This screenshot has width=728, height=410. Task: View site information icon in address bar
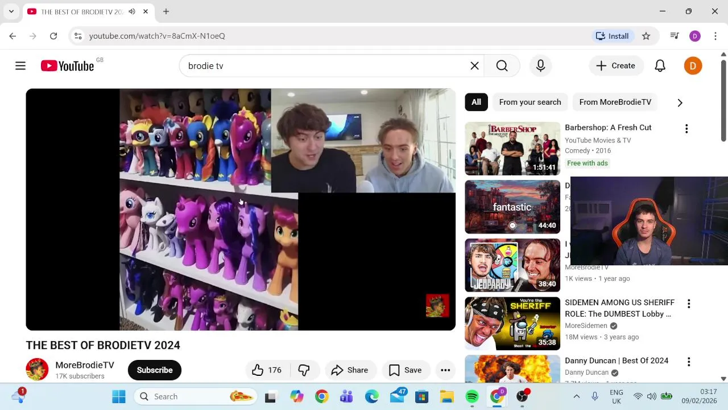pyautogui.click(x=78, y=36)
